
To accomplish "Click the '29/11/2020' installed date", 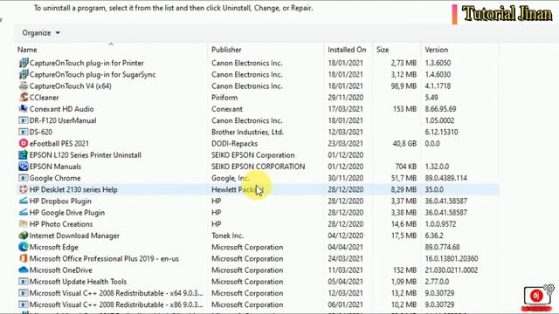I will pos(346,98).
